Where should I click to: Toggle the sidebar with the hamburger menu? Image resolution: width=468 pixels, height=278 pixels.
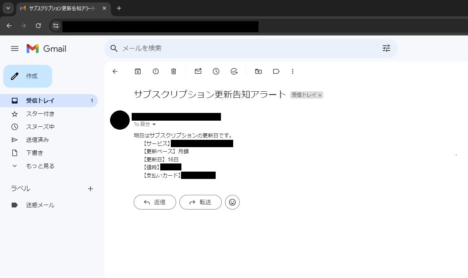coord(15,48)
